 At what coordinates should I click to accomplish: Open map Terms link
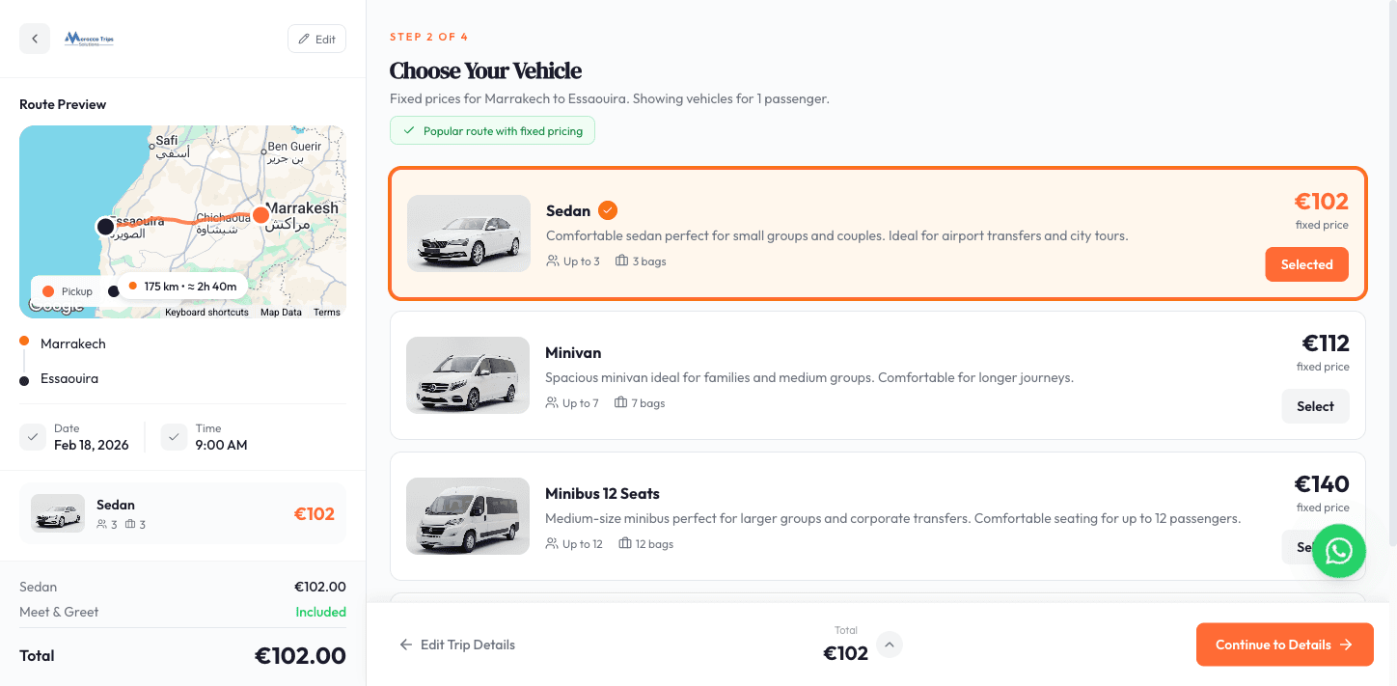pyautogui.click(x=327, y=313)
